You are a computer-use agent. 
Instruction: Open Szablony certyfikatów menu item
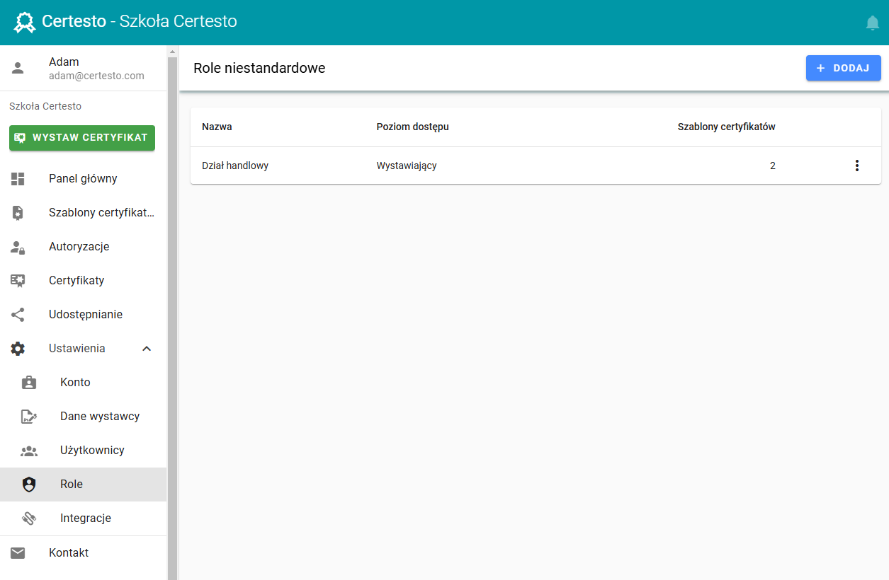(x=83, y=213)
